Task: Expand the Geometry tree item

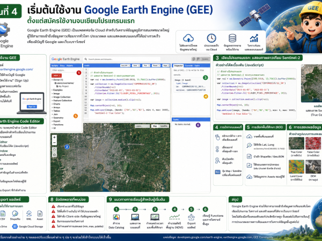Action: tap(58, 118)
